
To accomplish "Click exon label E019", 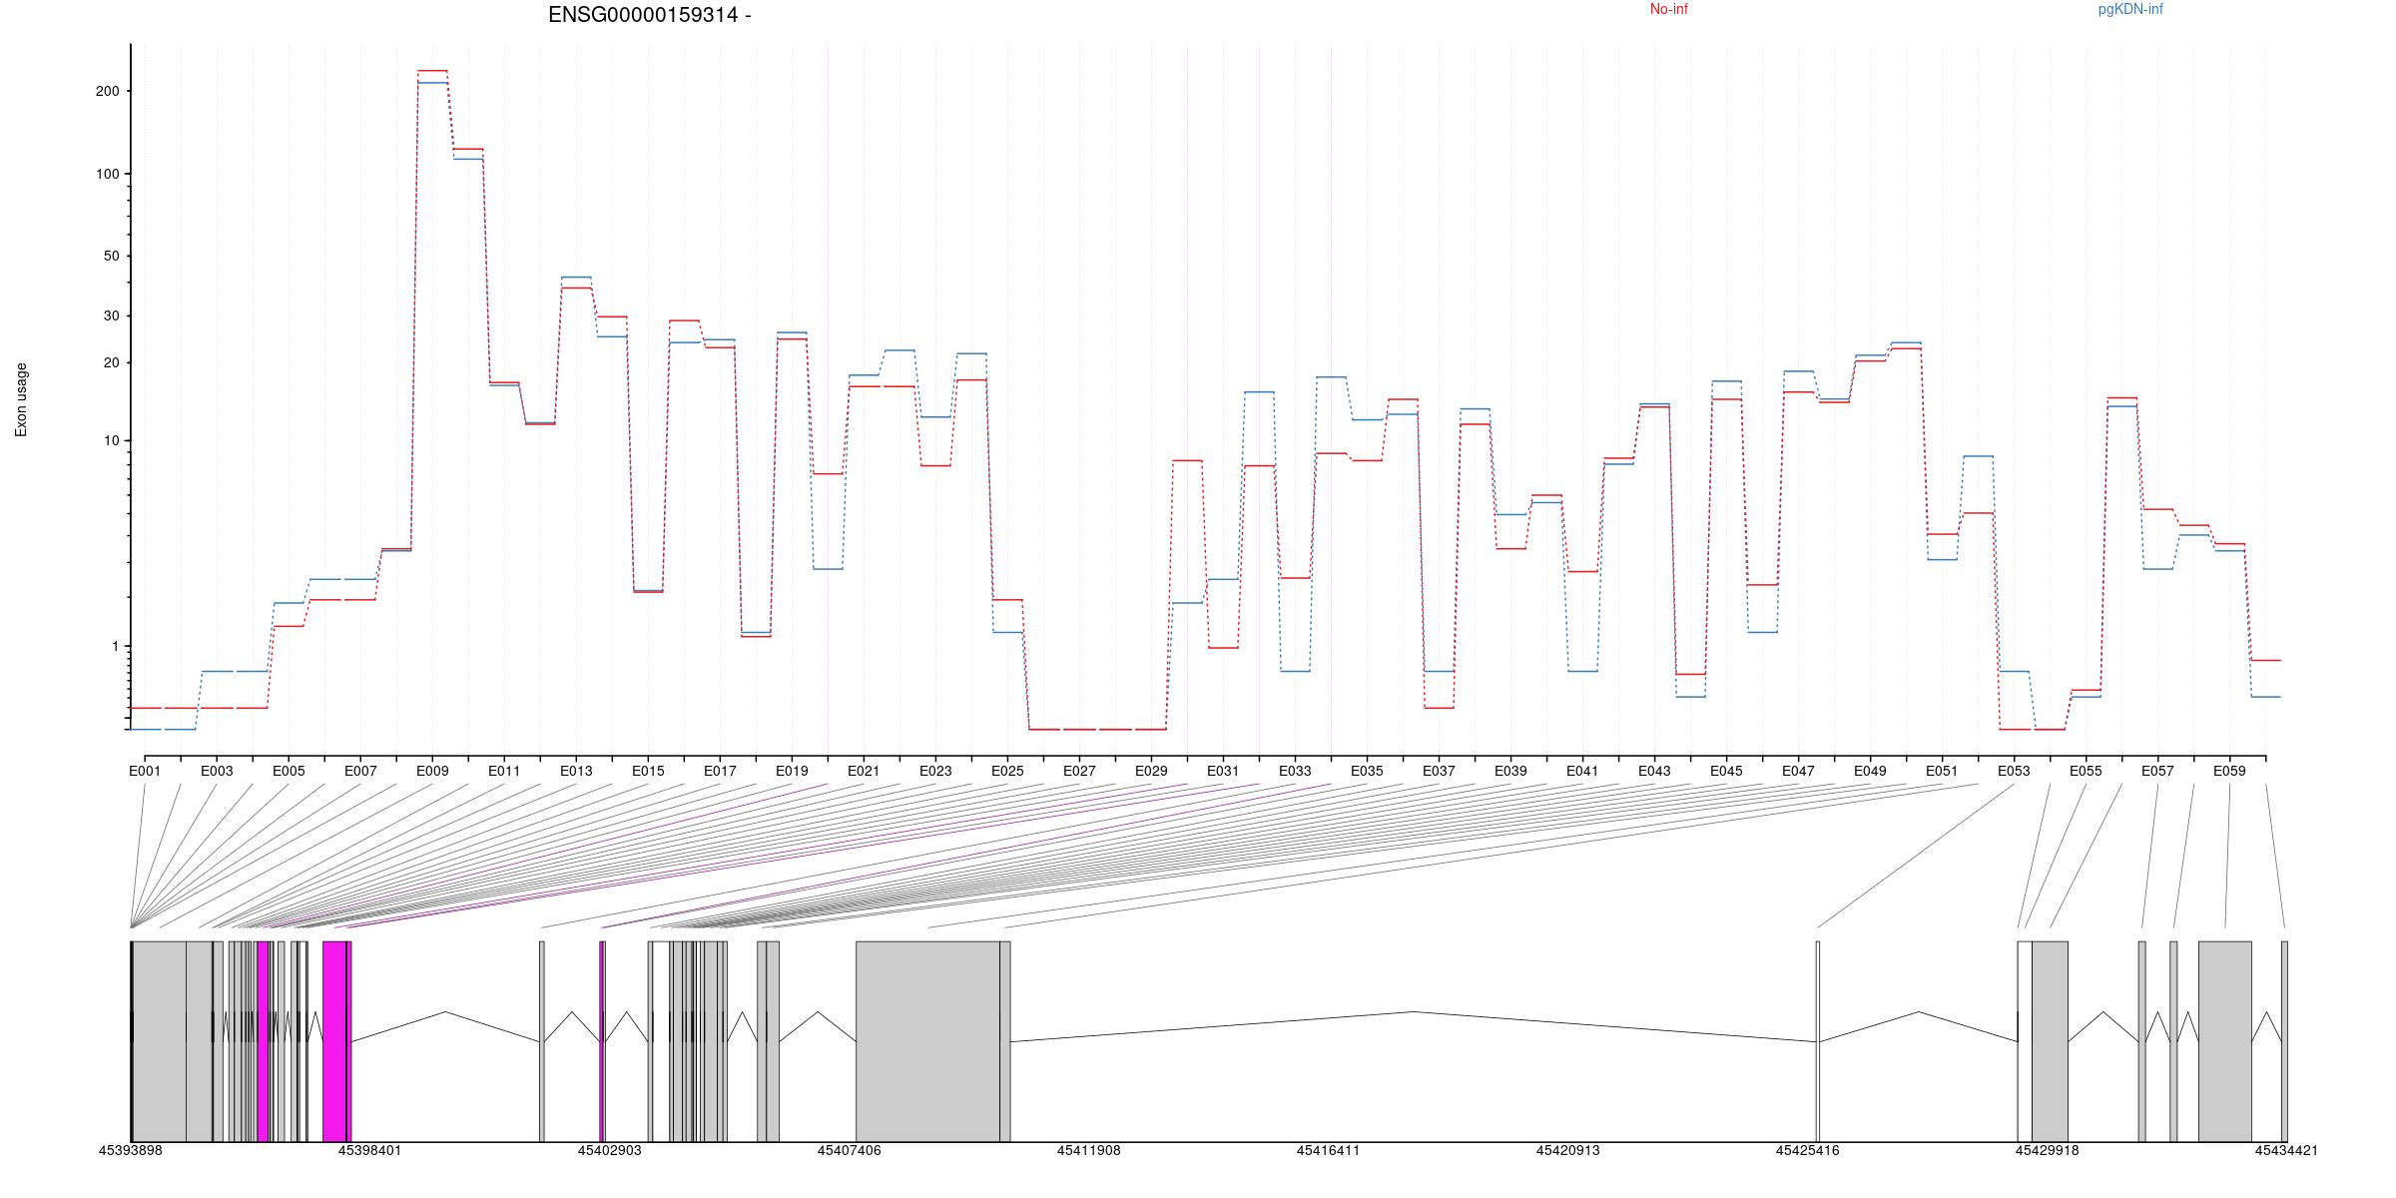I will [792, 771].
